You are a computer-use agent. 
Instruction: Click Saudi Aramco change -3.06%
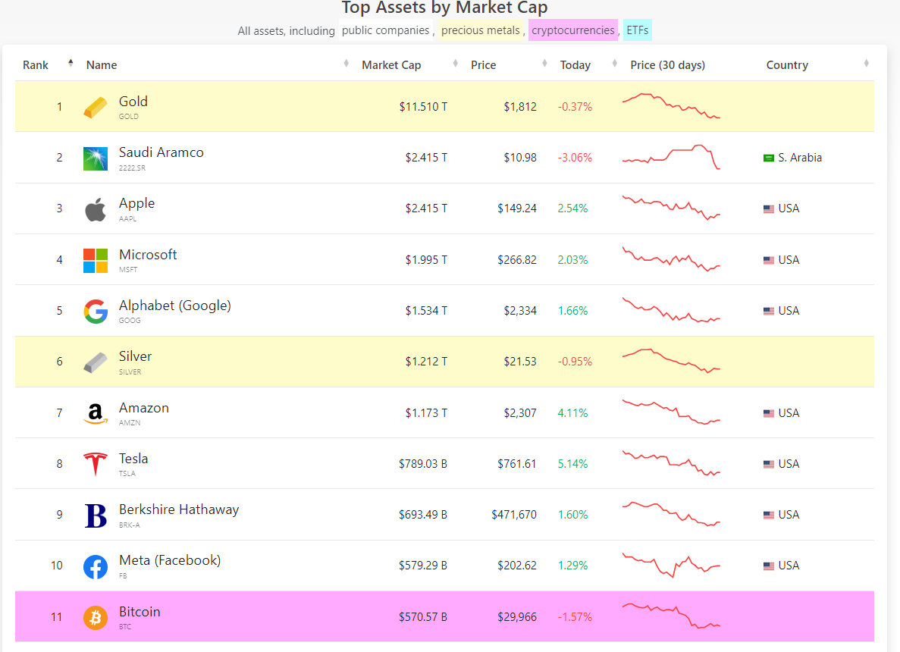(575, 158)
